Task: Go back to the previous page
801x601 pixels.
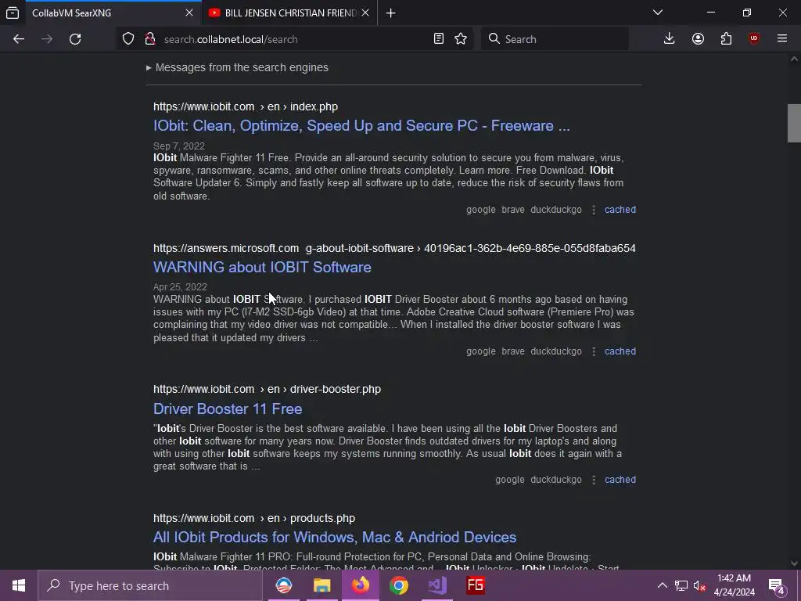Action: pyautogui.click(x=19, y=39)
